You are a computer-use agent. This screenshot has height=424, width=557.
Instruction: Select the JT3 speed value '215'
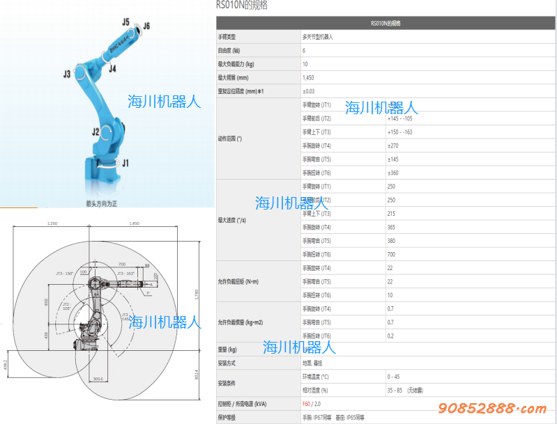coord(391,214)
